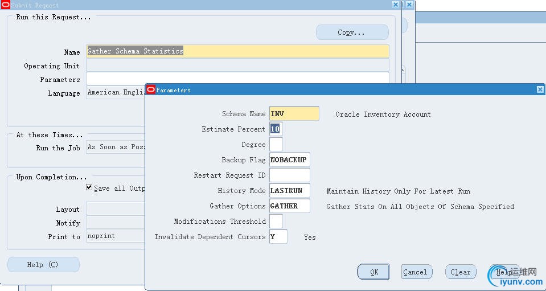Screen dimensions: 546x291
Task: Close the Submit Request window
Action: tap(396, 5)
